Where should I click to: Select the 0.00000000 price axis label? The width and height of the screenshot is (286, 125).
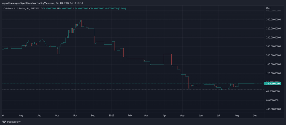274,100
